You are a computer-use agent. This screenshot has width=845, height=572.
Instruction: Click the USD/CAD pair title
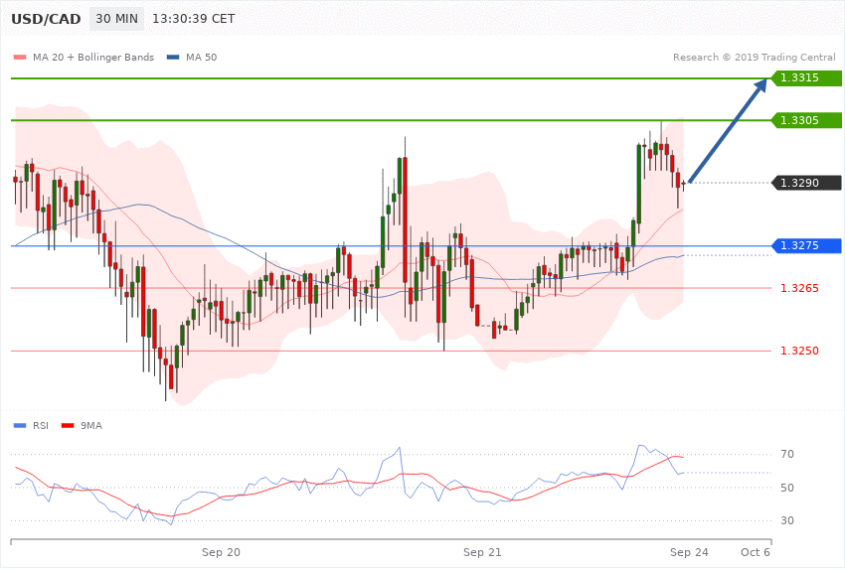(46, 19)
